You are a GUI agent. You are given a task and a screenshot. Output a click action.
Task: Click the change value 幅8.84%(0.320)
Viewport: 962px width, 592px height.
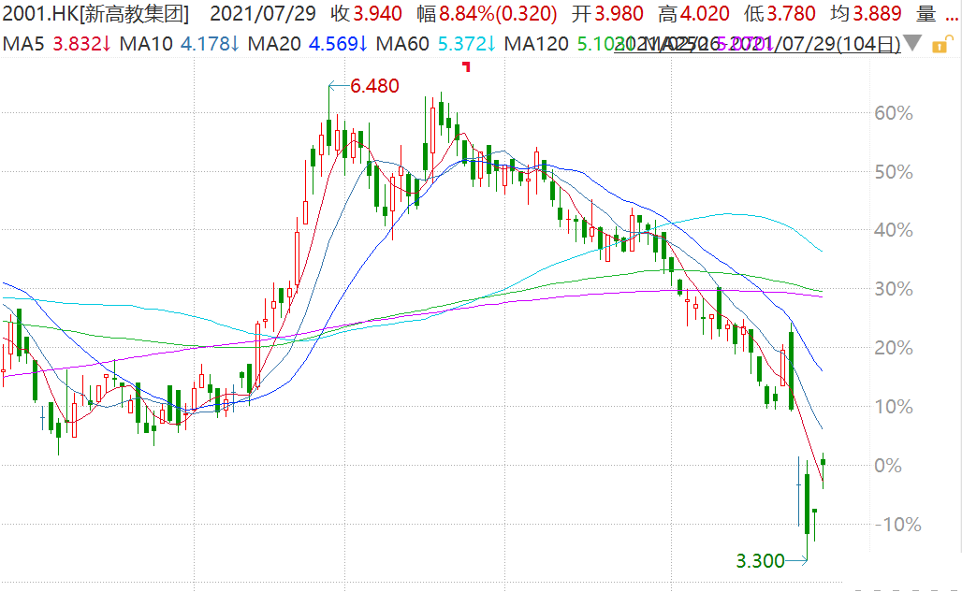click(488, 13)
